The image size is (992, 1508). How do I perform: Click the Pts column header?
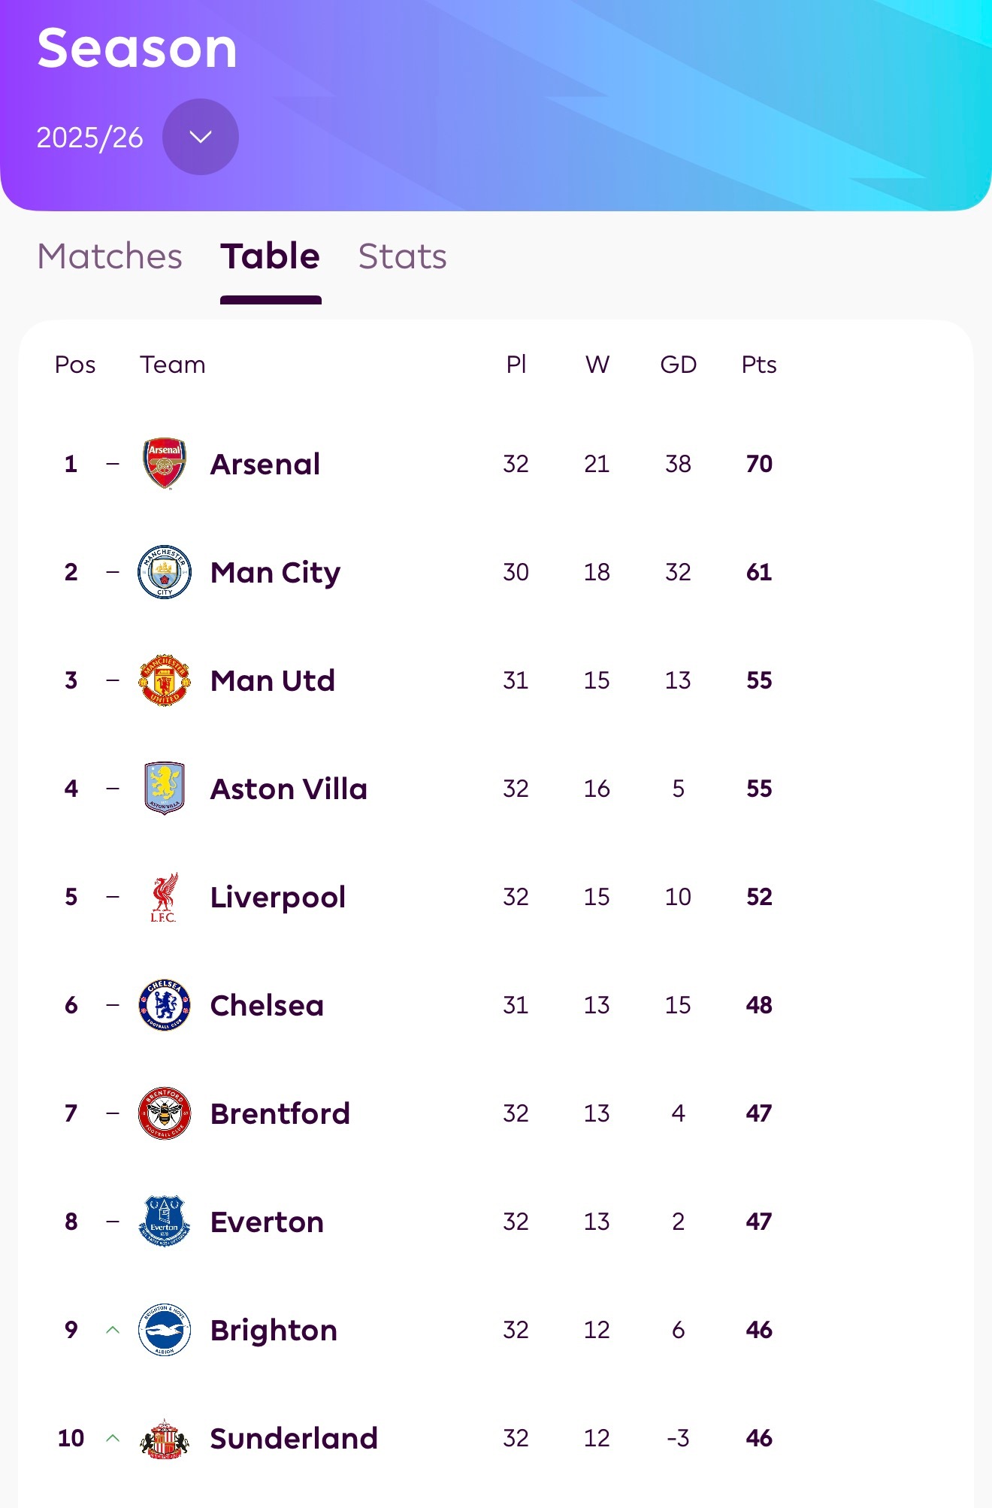point(759,365)
